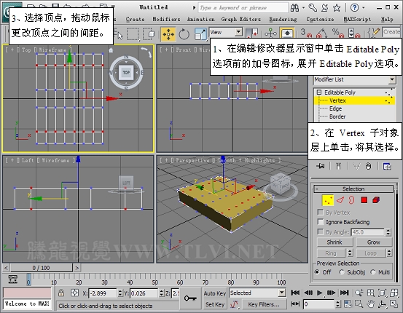Screen dimensions: 403x313
Task: Open Edit Named Selection Sets
Action: point(373,33)
